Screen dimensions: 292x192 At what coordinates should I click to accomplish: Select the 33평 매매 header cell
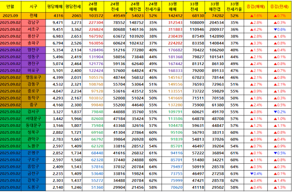[x=172, y=7]
